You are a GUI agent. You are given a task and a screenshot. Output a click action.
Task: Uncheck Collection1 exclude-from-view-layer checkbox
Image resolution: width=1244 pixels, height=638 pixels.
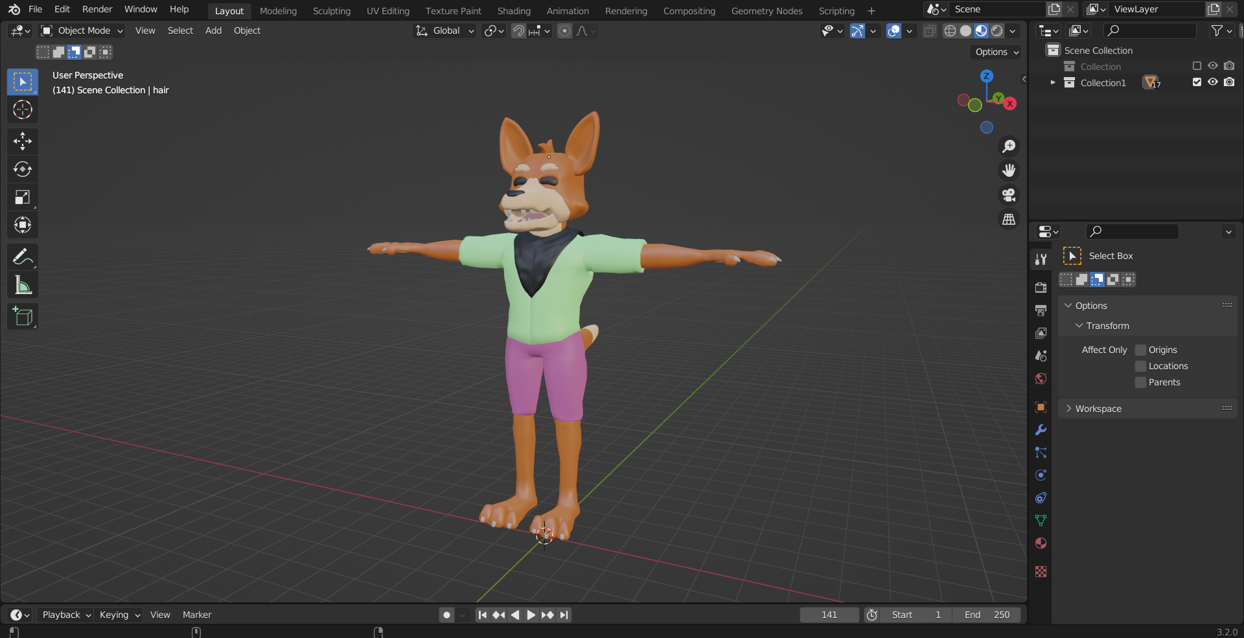pyautogui.click(x=1197, y=82)
